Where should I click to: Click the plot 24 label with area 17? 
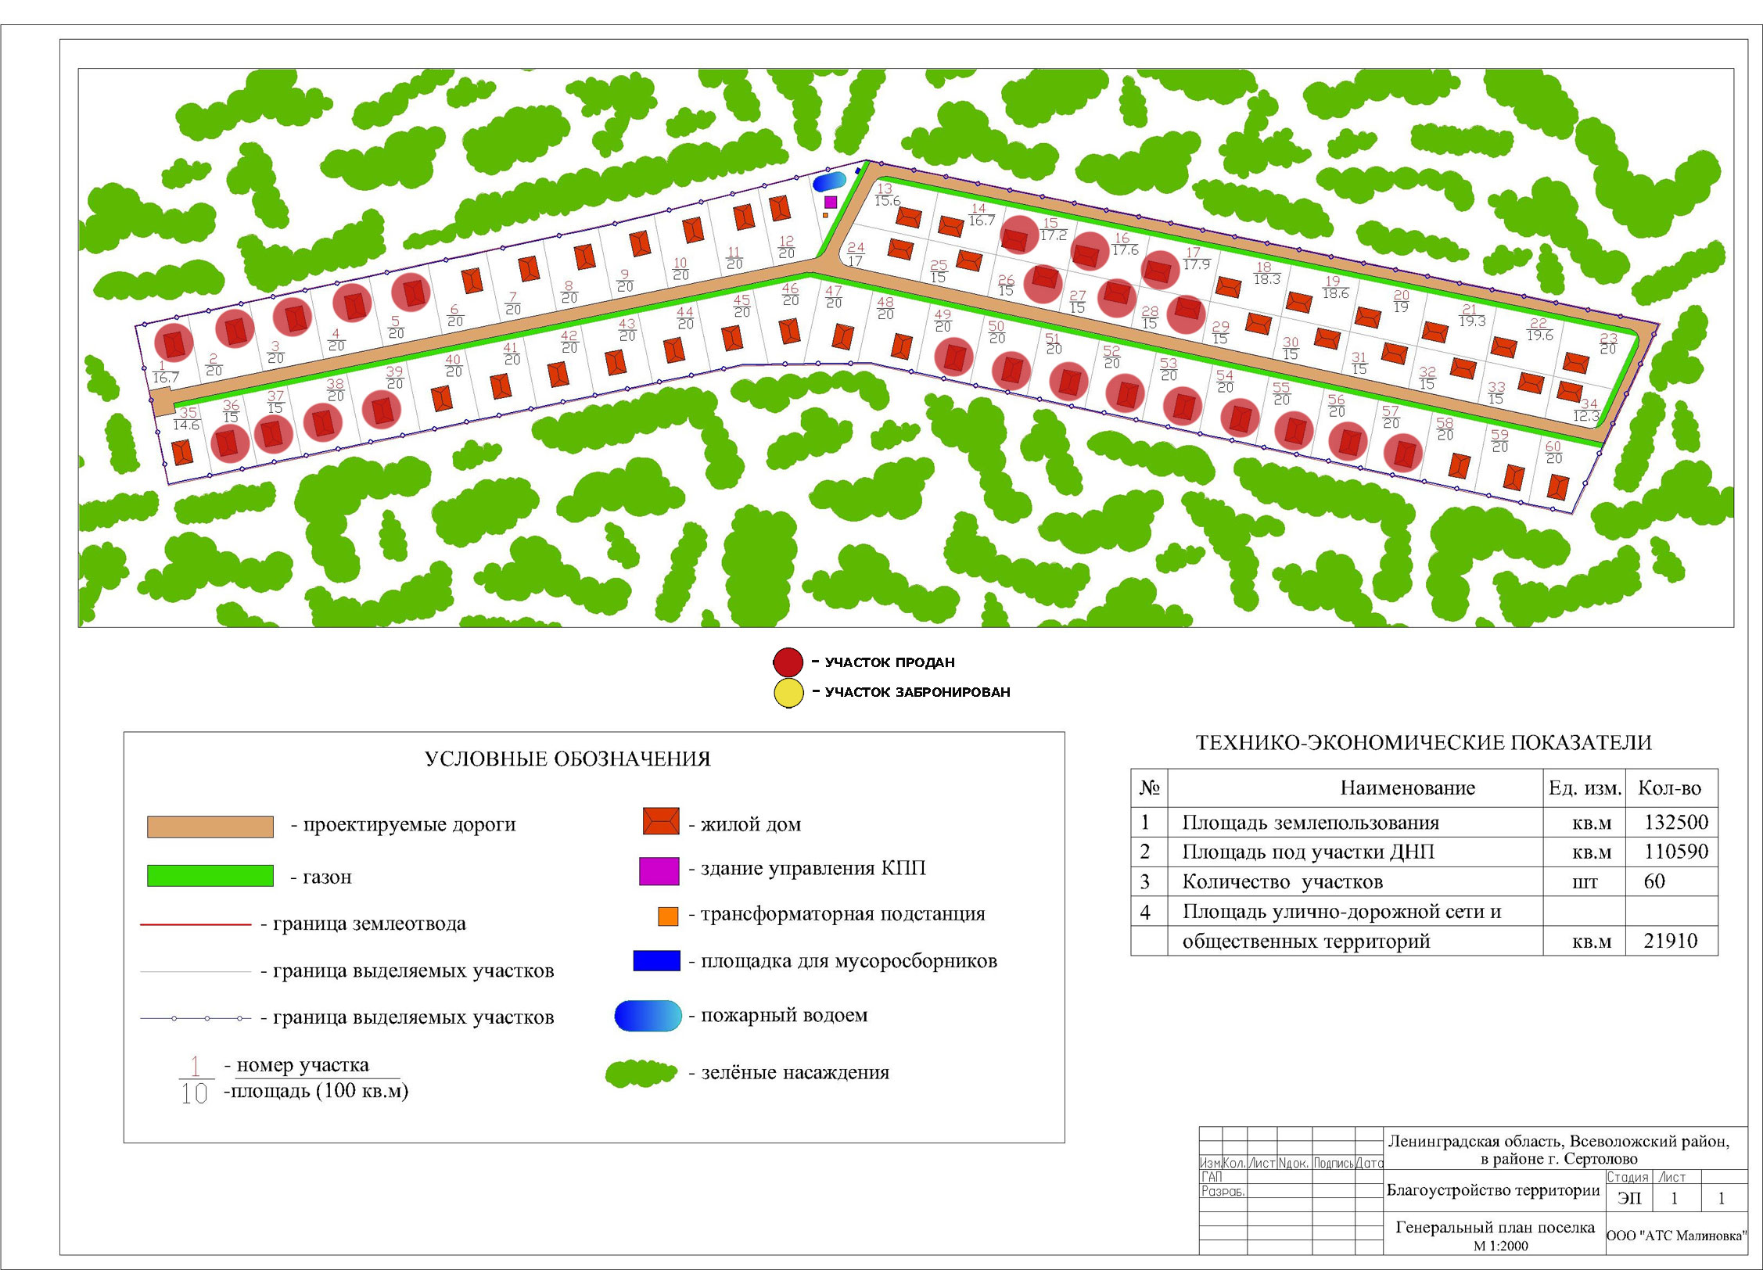[x=856, y=254]
